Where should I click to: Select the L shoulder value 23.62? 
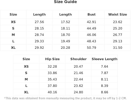[78, 86]
